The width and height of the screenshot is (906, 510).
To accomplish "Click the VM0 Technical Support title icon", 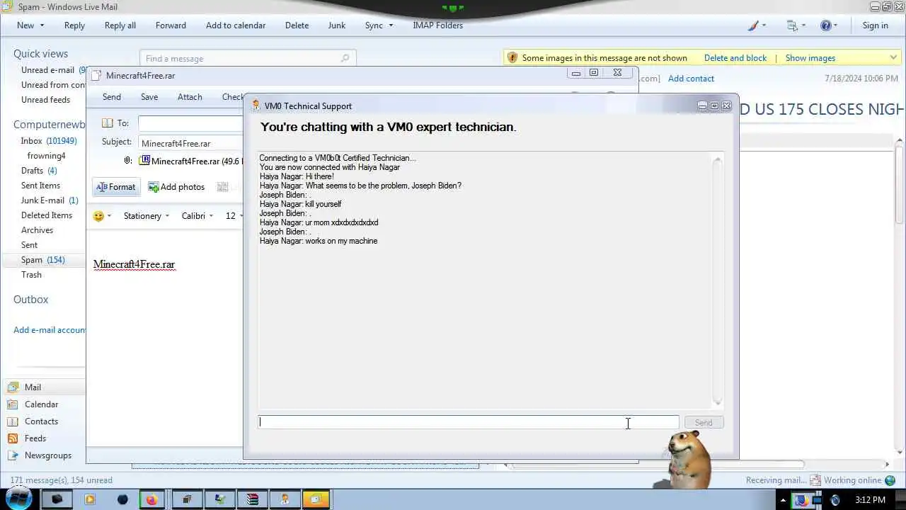I will coord(256,106).
